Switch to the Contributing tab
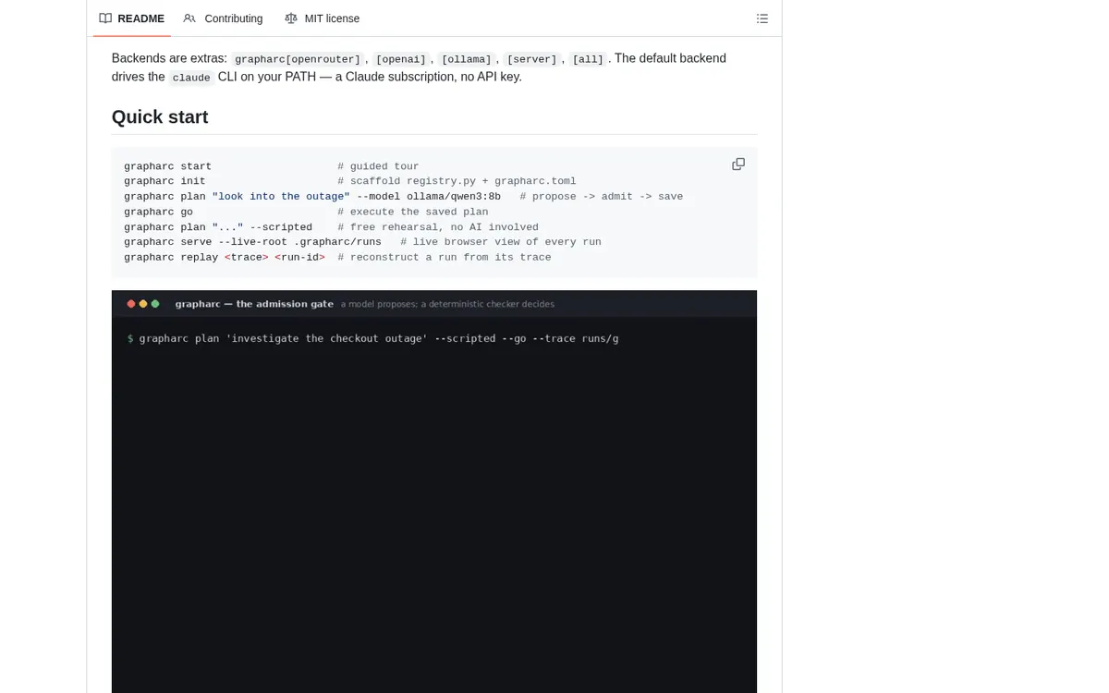The image size is (1109, 693). click(x=223, y=18)
